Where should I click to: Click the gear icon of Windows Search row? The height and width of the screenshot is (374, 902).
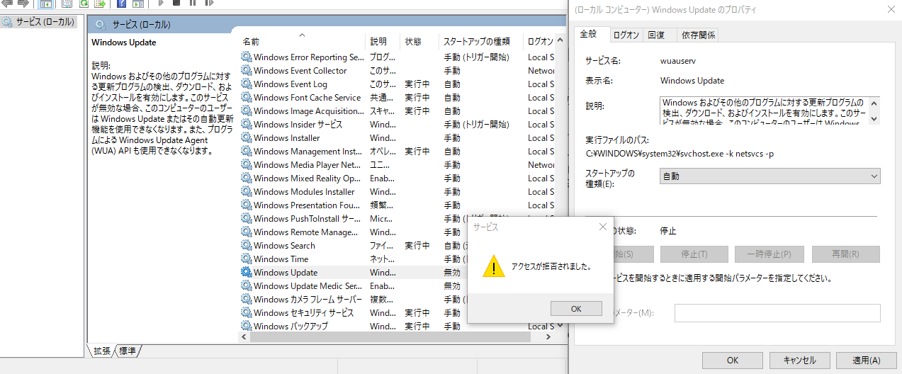[246, 246]
